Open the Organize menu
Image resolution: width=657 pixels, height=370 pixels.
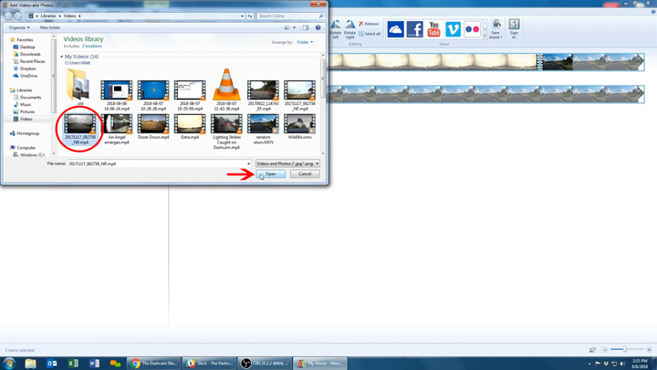click(x=19, y=27)
